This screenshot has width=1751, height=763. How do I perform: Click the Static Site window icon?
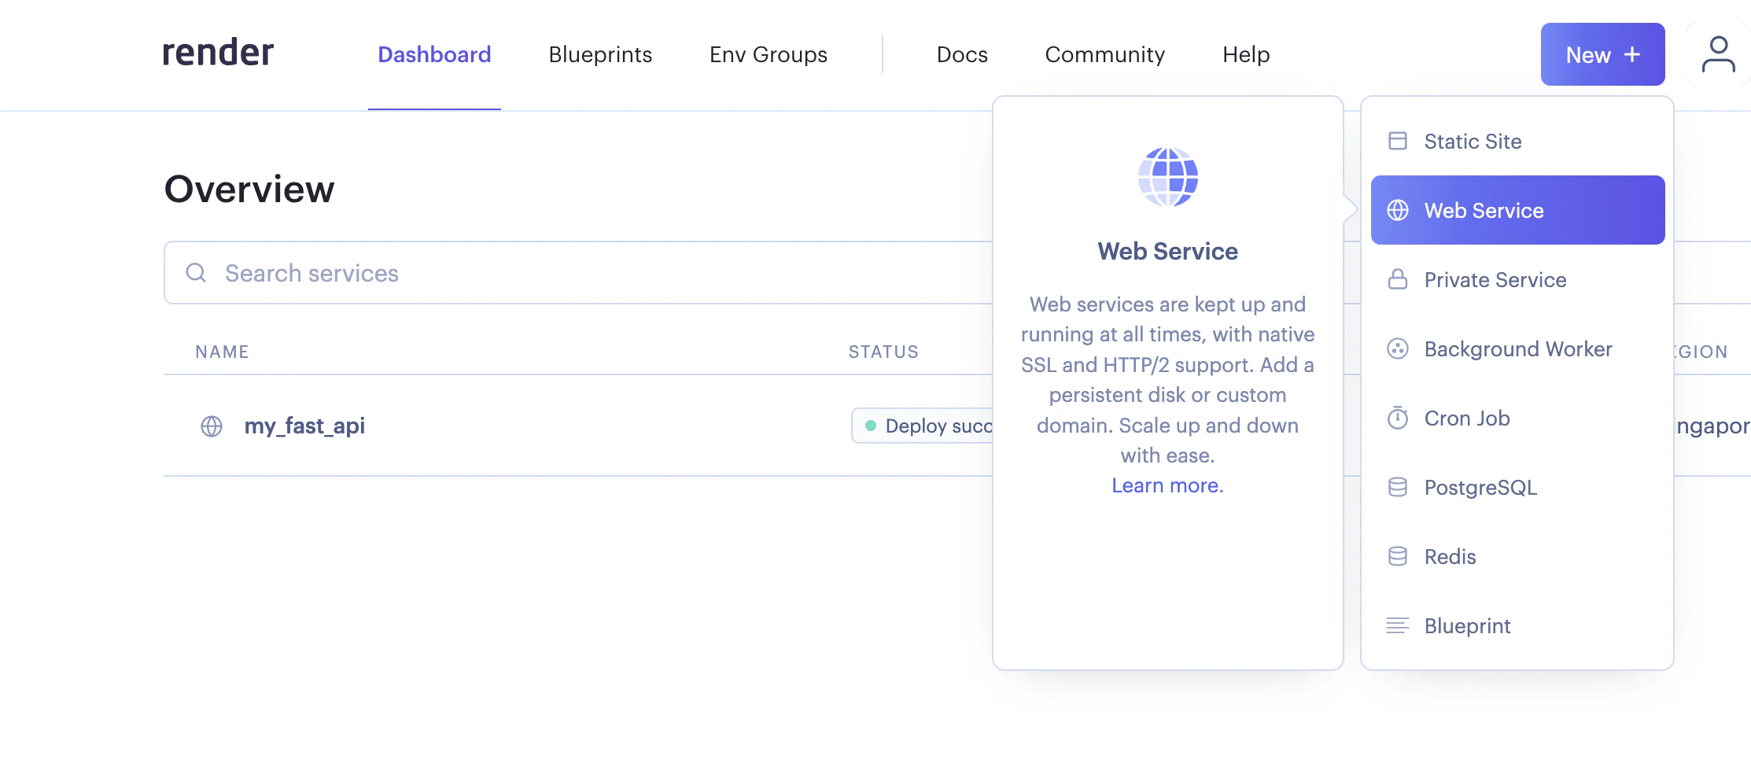pos(1398,141)
